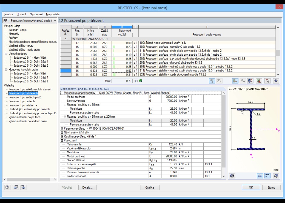The height and width of the screenshot is (203, 285).
Task: Open the design case dropdown PŘ1
Action: pyautogui.click(x=30, y=21)
